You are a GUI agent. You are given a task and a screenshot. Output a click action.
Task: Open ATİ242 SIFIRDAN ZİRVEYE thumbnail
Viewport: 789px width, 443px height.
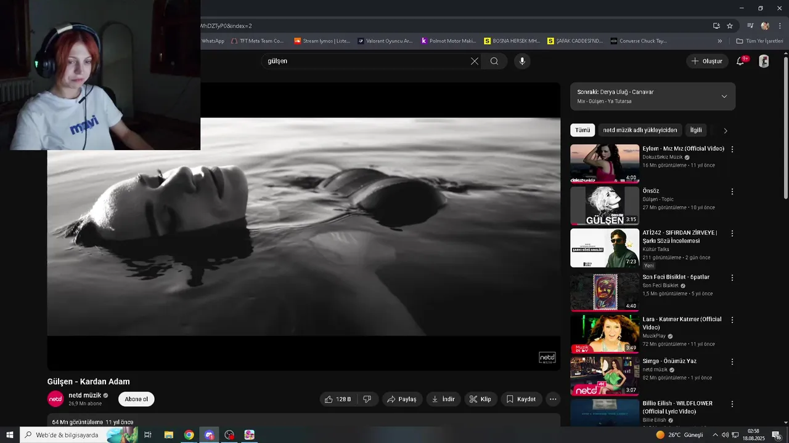click(x=605, y=248)
